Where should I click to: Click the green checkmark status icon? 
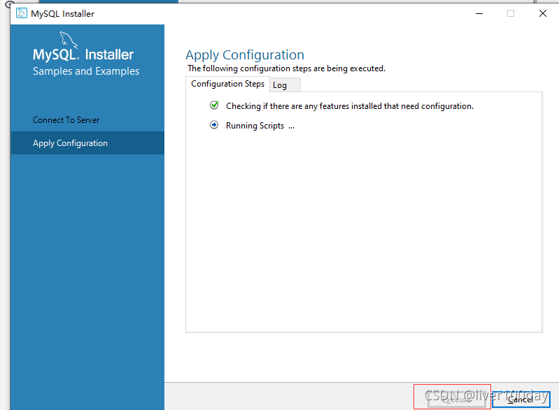[x=214, y=105]
